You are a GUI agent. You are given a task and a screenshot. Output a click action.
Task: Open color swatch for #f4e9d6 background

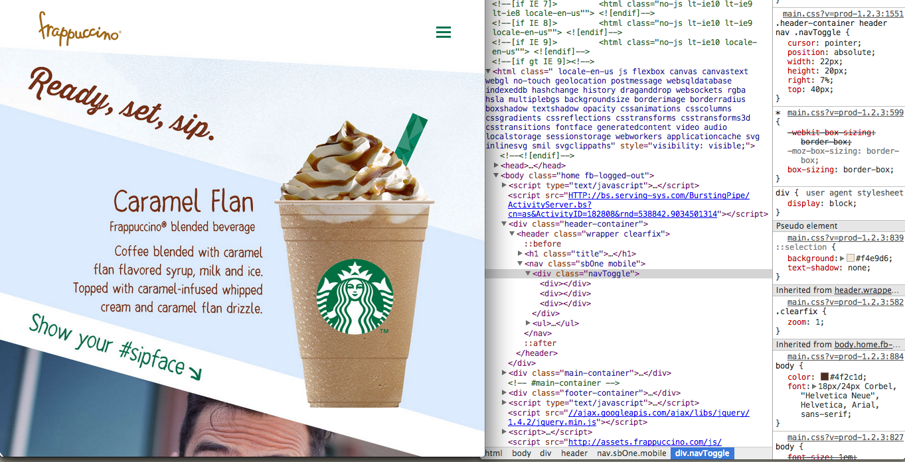(851, 259)
